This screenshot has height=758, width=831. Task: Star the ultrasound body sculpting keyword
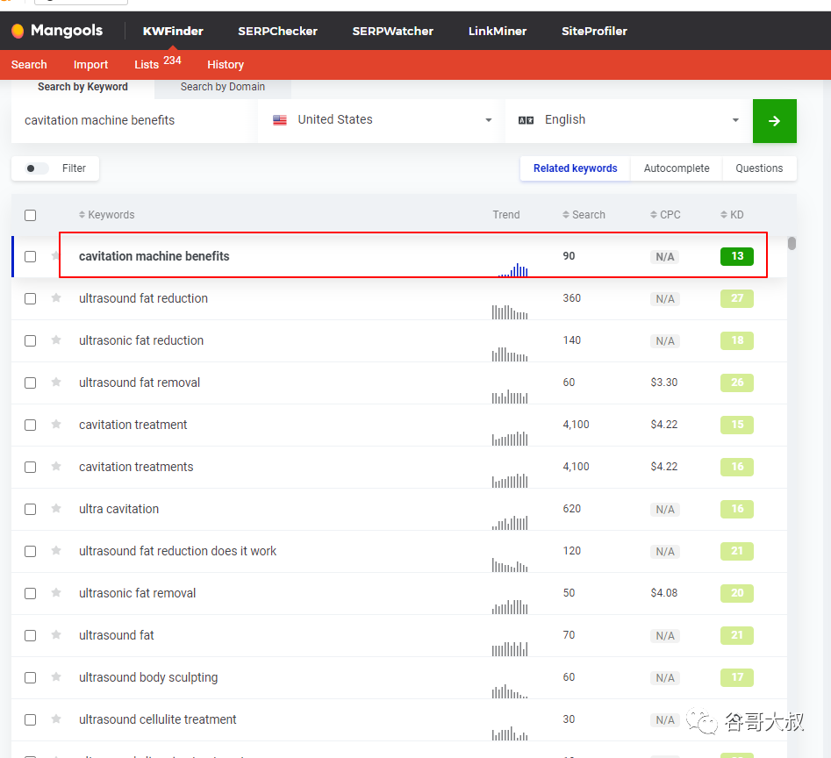pos(56,677)
